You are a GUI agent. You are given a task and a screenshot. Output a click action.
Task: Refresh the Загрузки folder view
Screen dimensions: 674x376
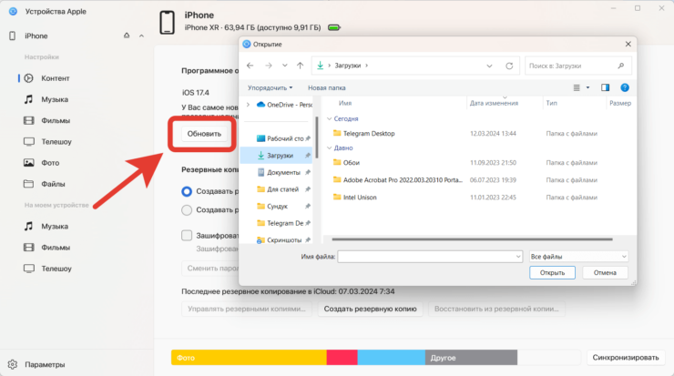pyautogui.click(x=510, y=66)
